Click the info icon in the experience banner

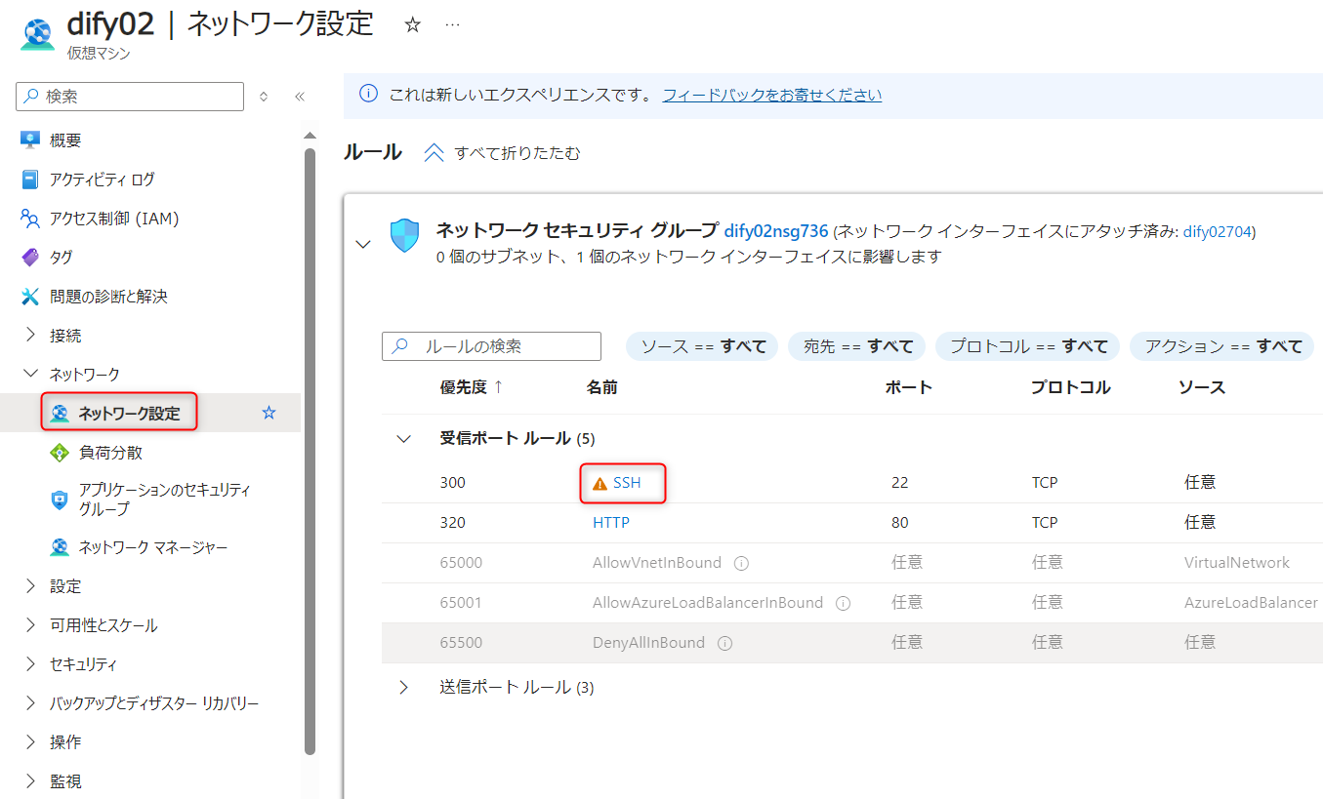click(x=368, y=94)
